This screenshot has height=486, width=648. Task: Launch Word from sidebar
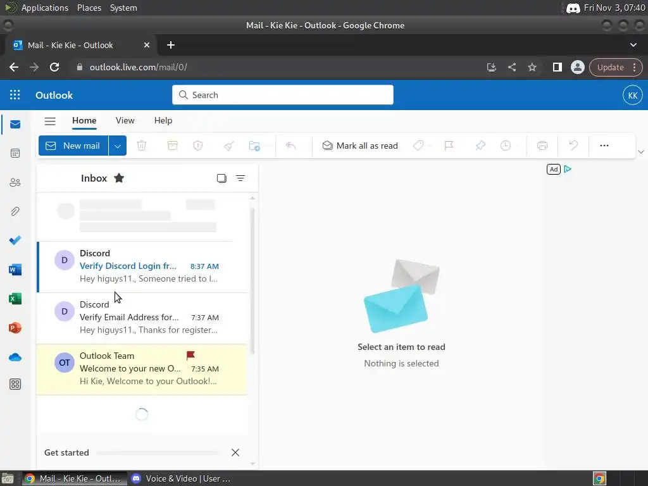point(15,270)
